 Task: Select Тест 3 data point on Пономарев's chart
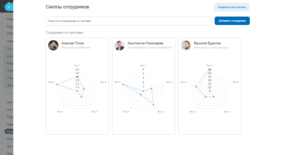point(153,105)
